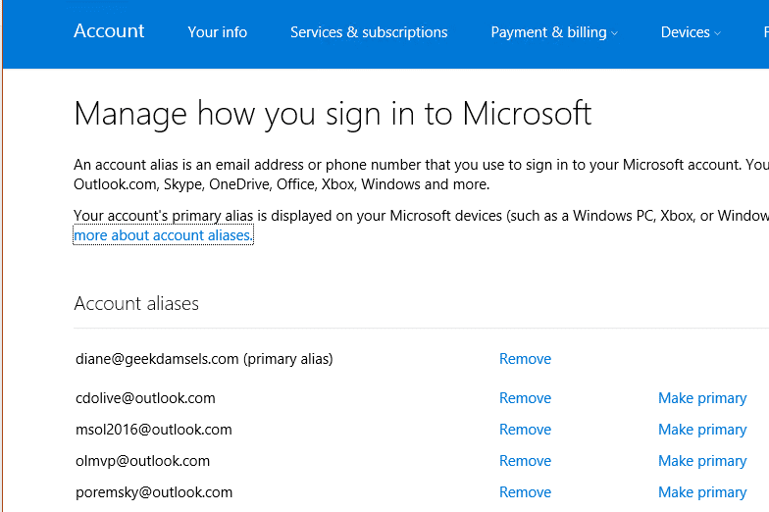Image resolution: width=769 pixels, height=512 pixels.
Task: Go to the Your info tab
Action: (218, 32)
